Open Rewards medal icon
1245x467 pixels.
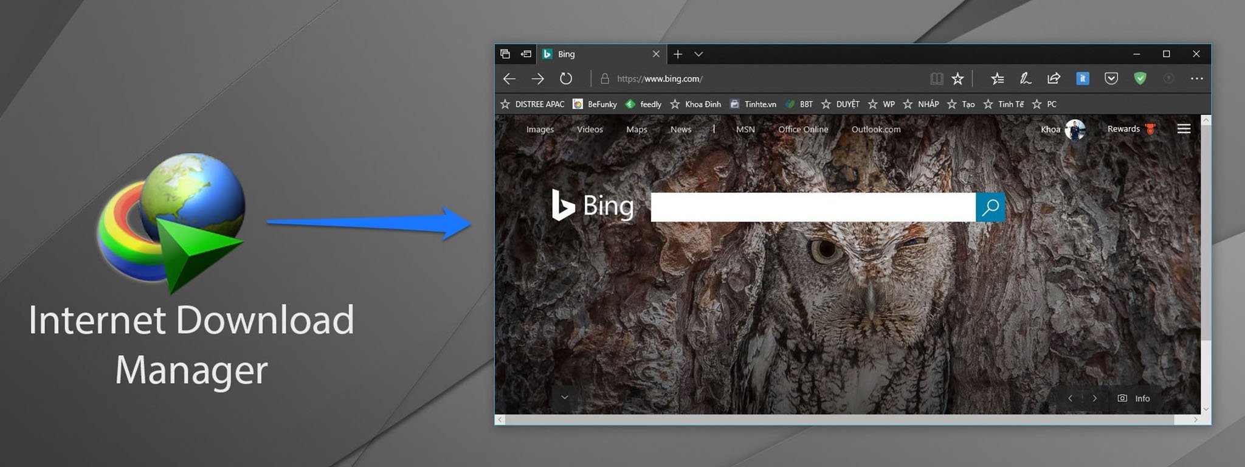point(1150,129)
